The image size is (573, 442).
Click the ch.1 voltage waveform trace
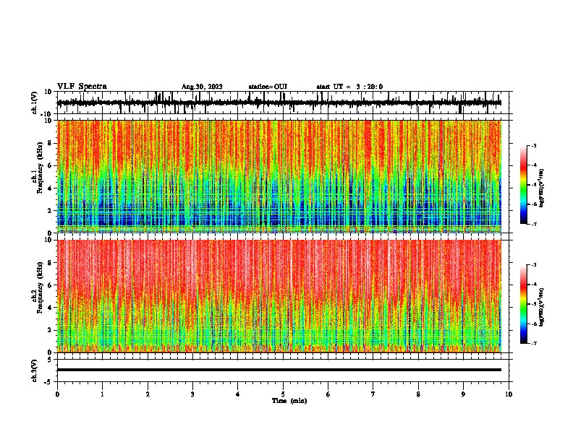(x=279, y=103)
